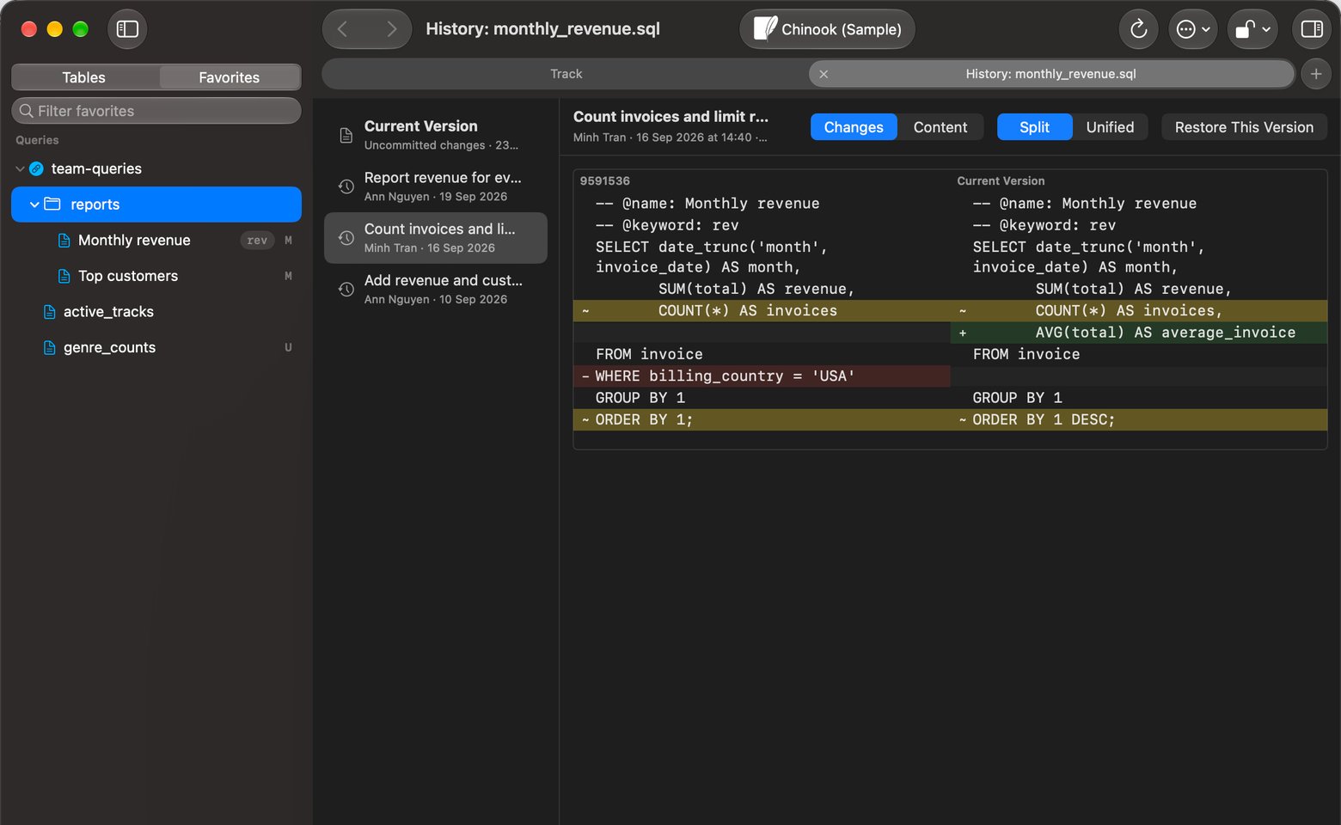Open the active_tracks query
The height and width of the screenshot is (825, 1341).
pos(156,312)
